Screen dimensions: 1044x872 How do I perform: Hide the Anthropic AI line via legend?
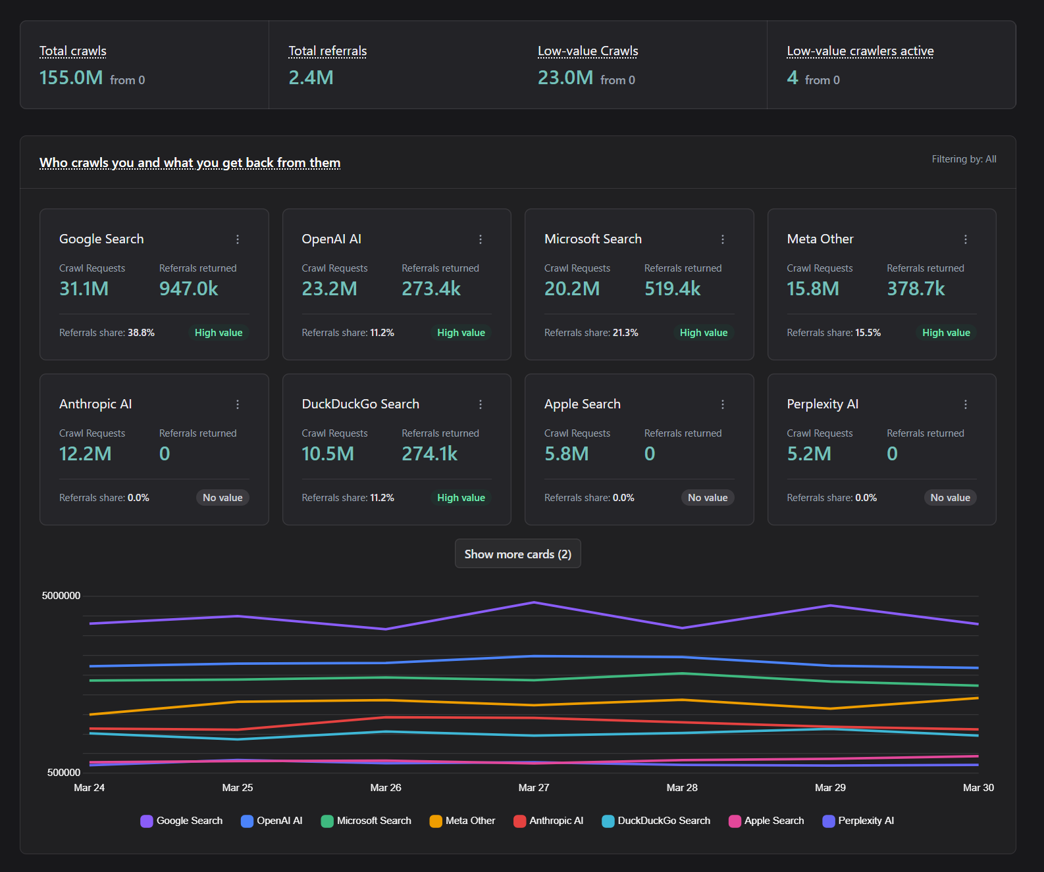point(548,821)
